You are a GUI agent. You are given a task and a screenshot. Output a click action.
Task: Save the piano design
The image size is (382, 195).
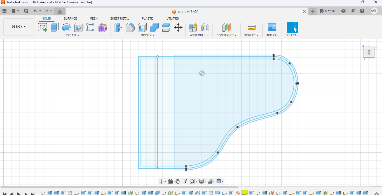(26, 11)
